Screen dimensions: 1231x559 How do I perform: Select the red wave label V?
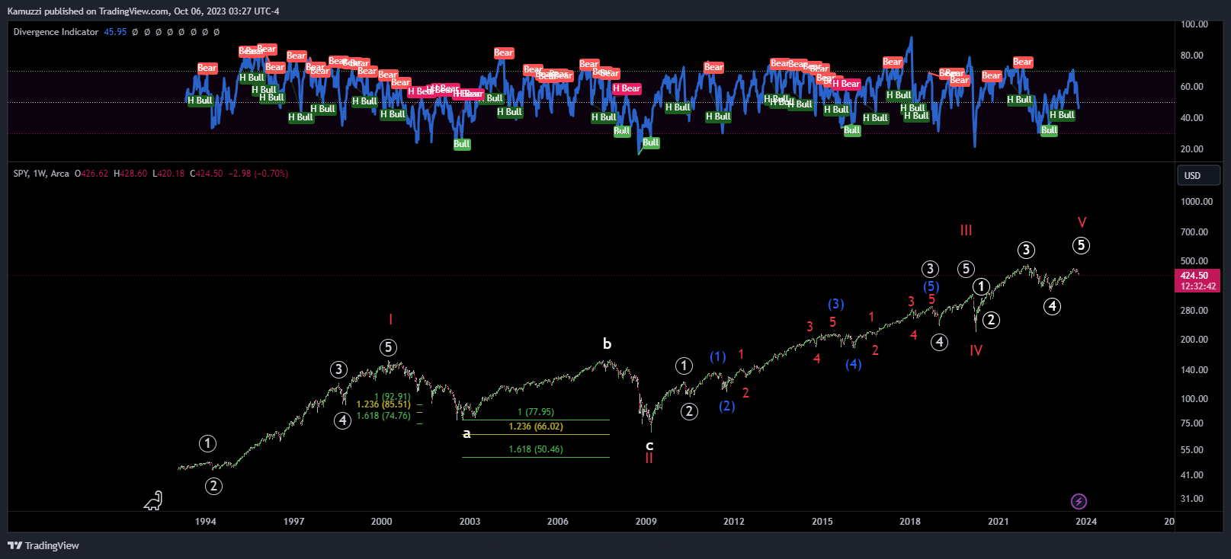coord(1082,222)
